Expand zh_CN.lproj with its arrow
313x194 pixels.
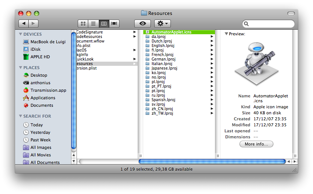tap(212, 109)
